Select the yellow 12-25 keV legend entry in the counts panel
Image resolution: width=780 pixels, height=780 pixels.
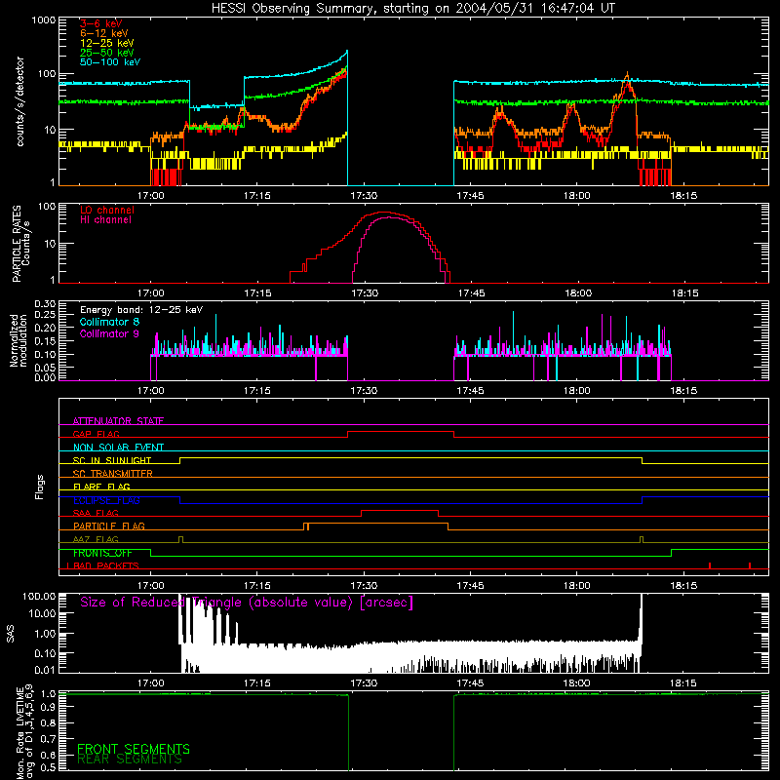click(107, 43)
